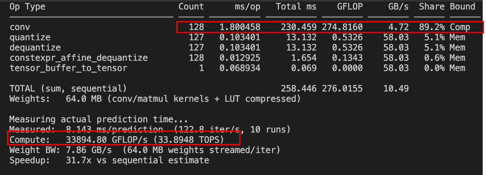Image resolution: width=486 pixels, height=175 pixels.
Task: Click tensor_buffer_to_tensor count value 1
Action: 202,68
